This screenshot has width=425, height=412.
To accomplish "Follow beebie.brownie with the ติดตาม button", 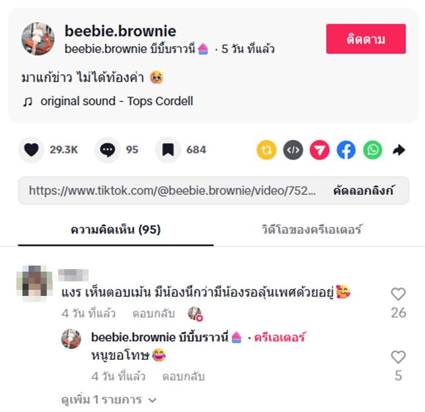I will click(x=366, y=39).
